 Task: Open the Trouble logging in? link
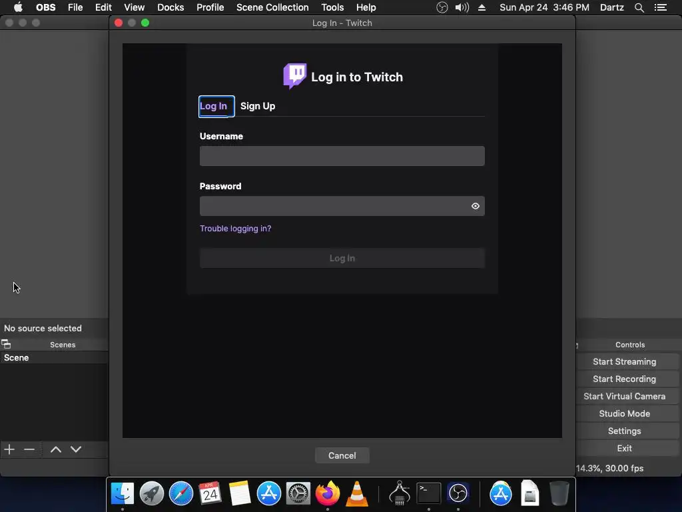tap(235, 229)
